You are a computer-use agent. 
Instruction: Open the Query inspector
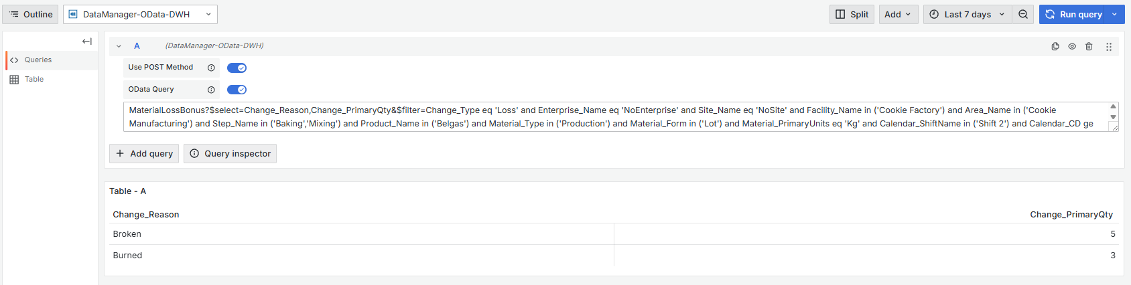tap(230, 154)
